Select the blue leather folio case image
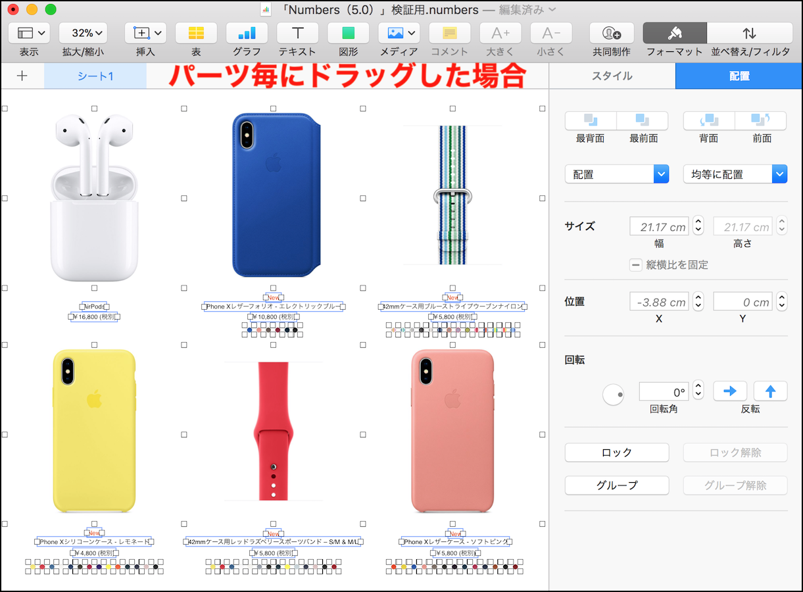Screen dimensions: 803x592 point(276,195)
